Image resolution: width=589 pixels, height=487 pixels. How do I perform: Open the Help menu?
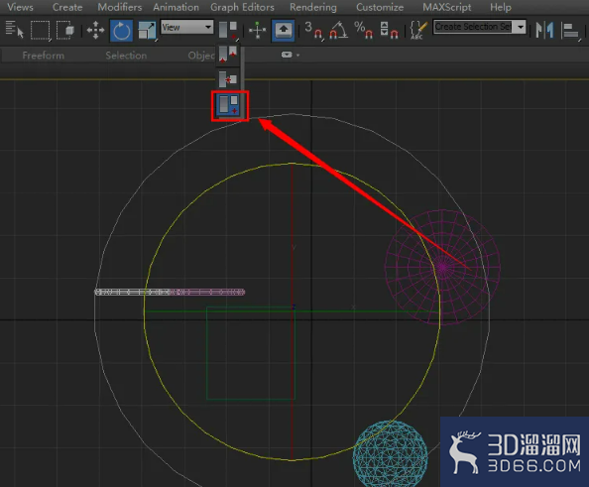(x=501, y=7)
